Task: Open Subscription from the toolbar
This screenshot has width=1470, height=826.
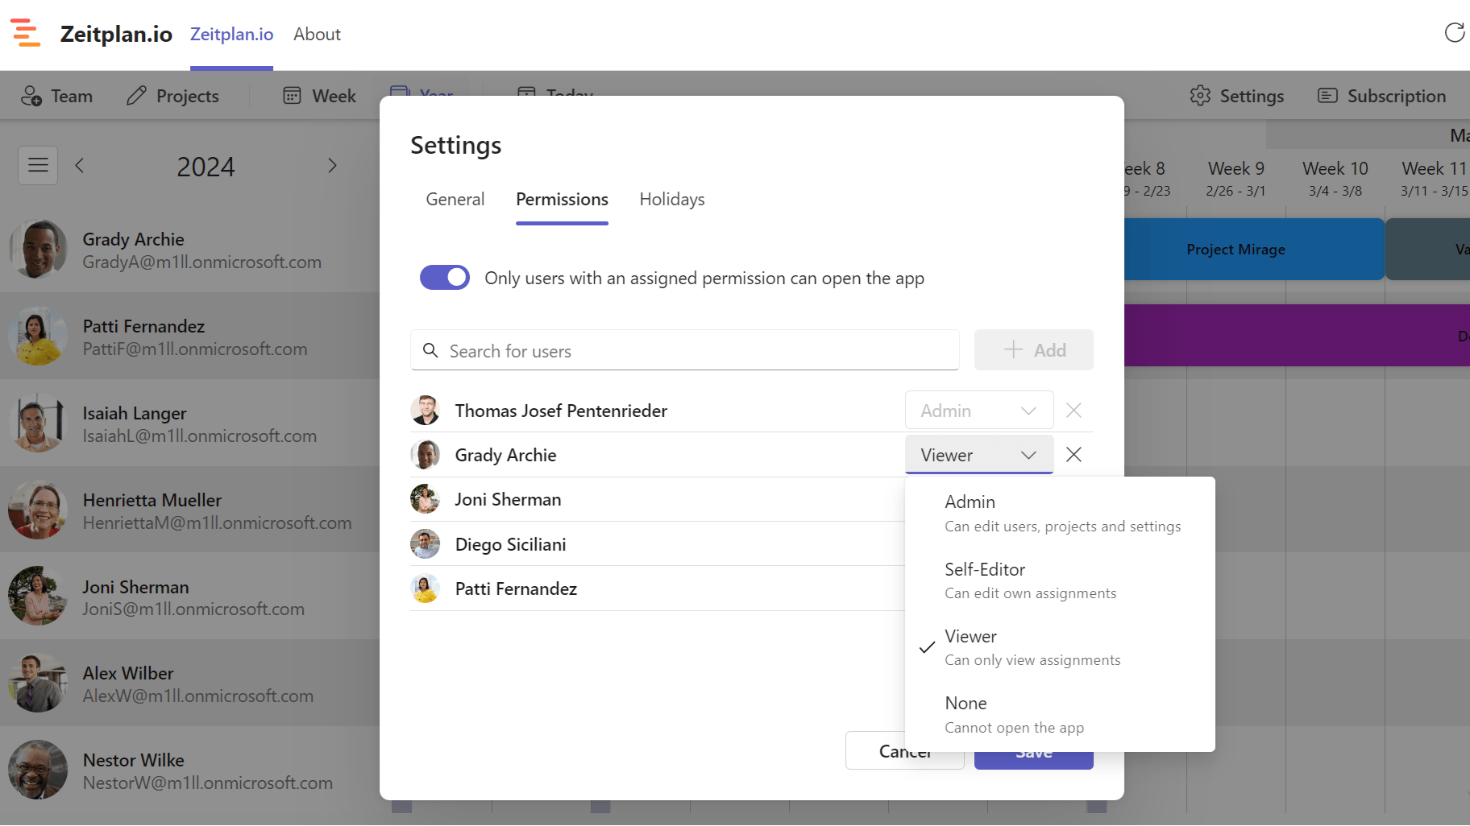Action: tap(1381, 96)
